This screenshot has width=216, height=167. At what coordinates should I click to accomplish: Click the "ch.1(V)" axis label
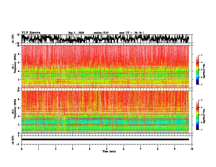coord(13,39)
